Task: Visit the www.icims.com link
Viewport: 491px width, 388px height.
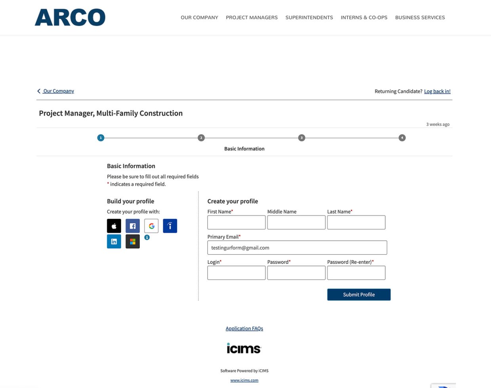Action: (244, 380)
